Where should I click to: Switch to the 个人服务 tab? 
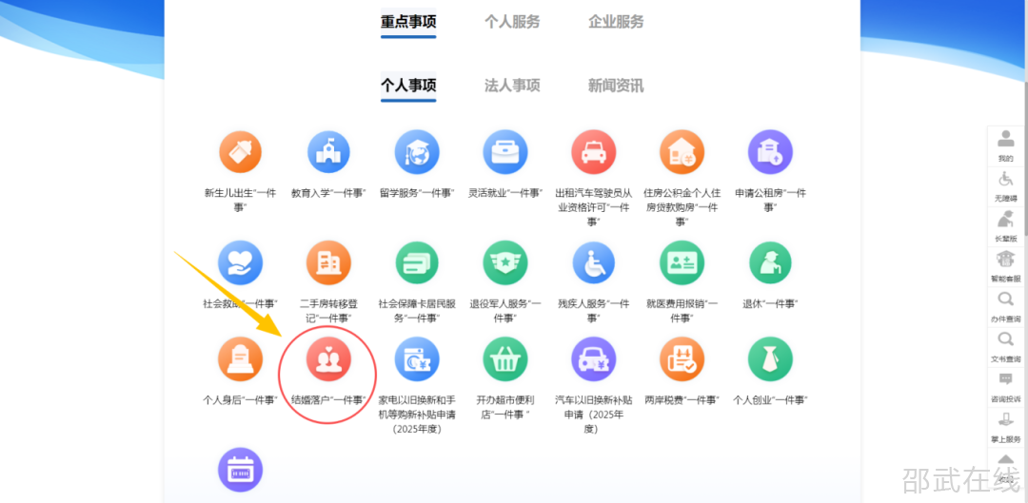point(512,22)
